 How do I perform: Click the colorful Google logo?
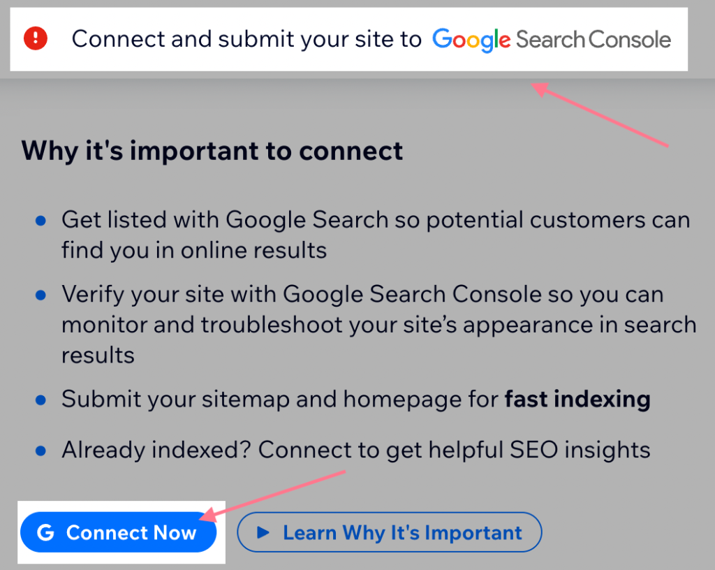click(x=471, y=39)
